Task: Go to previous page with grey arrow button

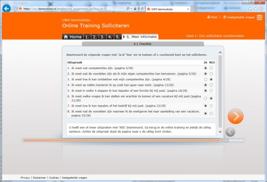Action: [x=230, y=132]
